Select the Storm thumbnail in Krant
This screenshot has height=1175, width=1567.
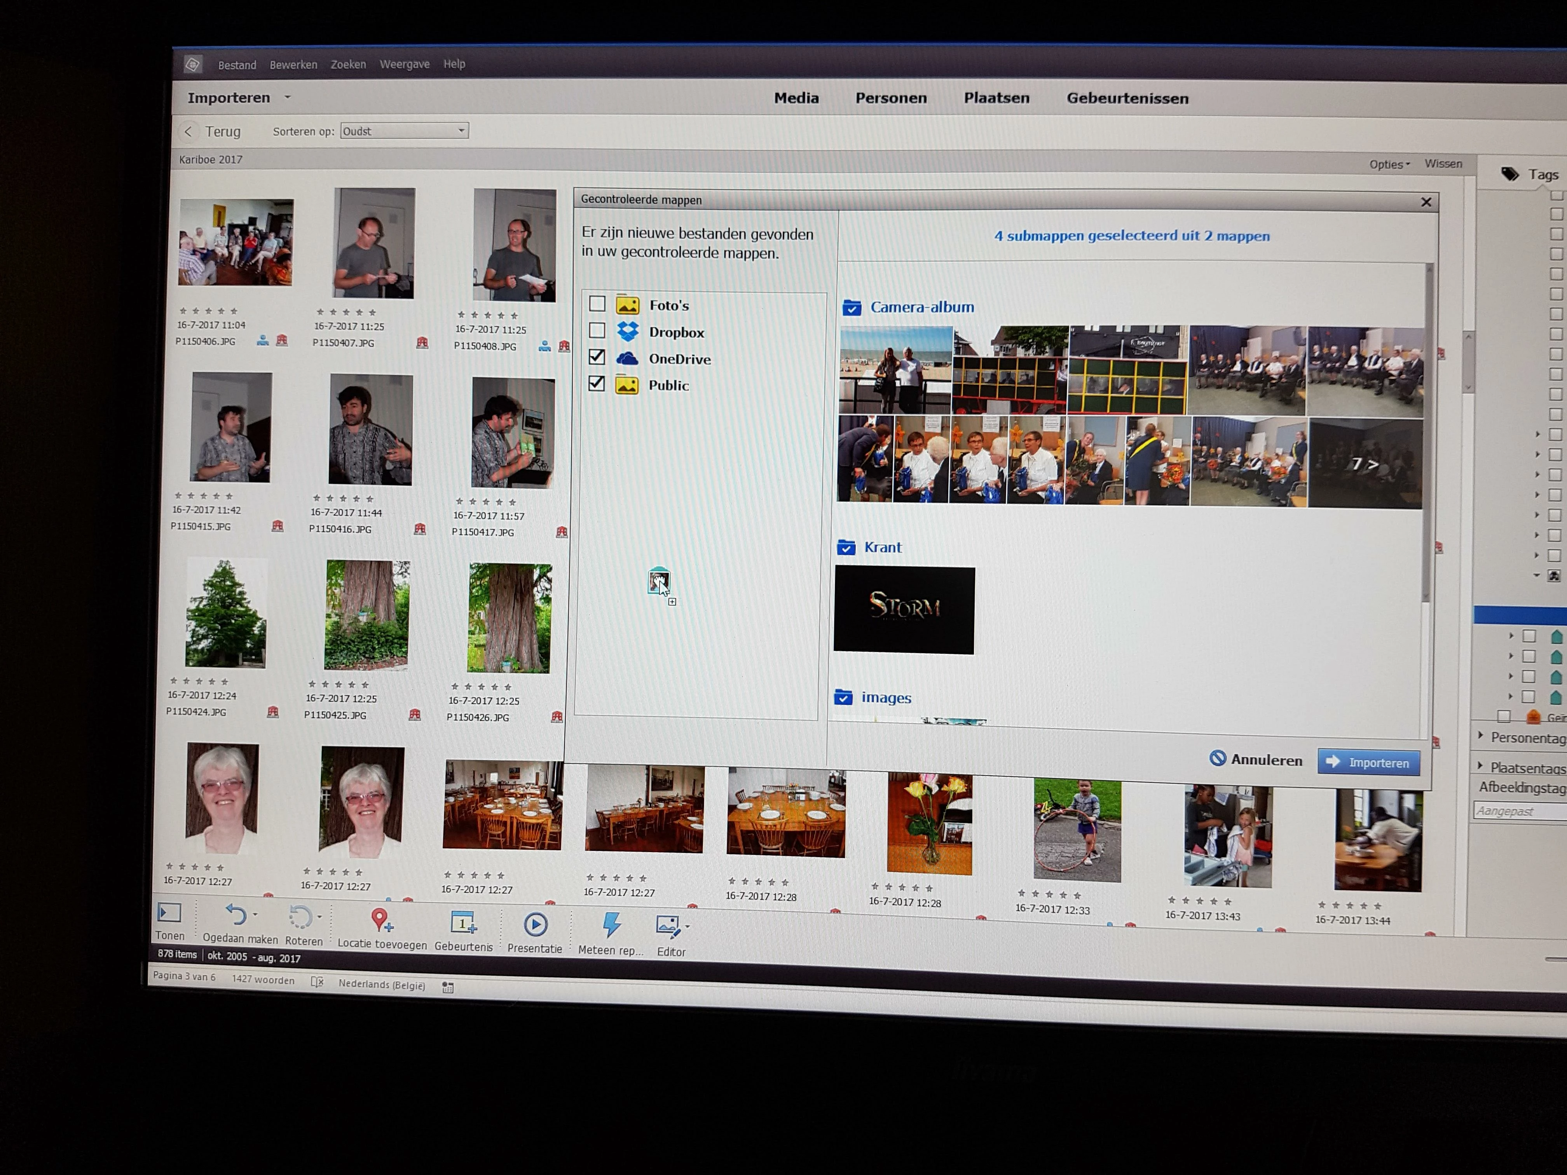tap(904, 610)
